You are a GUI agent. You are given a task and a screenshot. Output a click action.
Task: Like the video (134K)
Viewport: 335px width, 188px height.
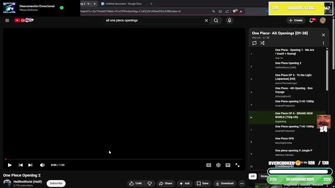click(x=136, y=183)
